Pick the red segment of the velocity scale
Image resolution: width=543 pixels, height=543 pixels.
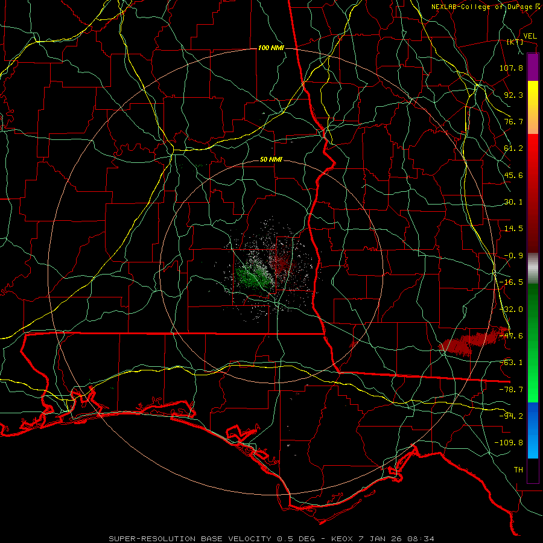533,193
